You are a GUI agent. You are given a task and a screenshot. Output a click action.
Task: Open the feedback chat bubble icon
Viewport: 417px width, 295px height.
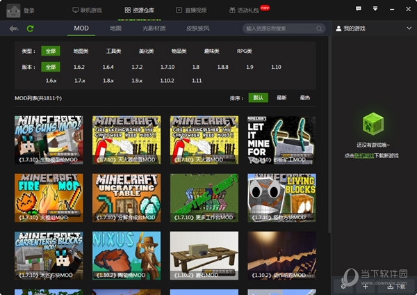click(x=359, y=9)
